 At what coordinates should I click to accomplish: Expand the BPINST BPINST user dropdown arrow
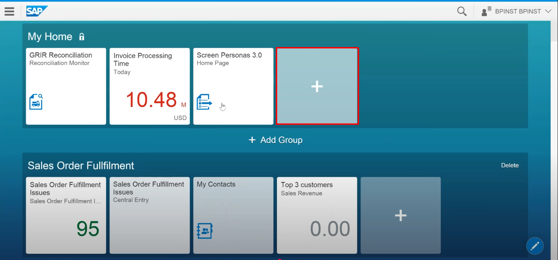[x=548, y=11]
